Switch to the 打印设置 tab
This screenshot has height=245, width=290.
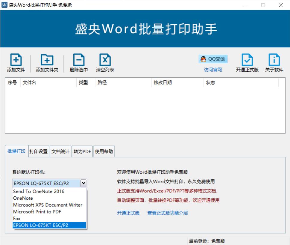(x=39, y=152)
